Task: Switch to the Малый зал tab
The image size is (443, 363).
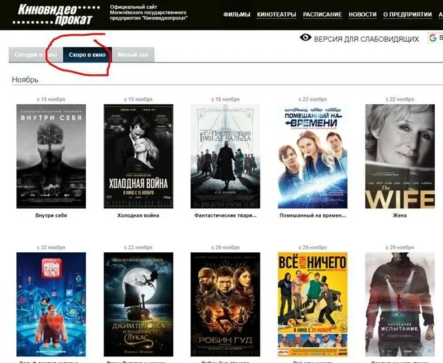Action: coord(133,55)
